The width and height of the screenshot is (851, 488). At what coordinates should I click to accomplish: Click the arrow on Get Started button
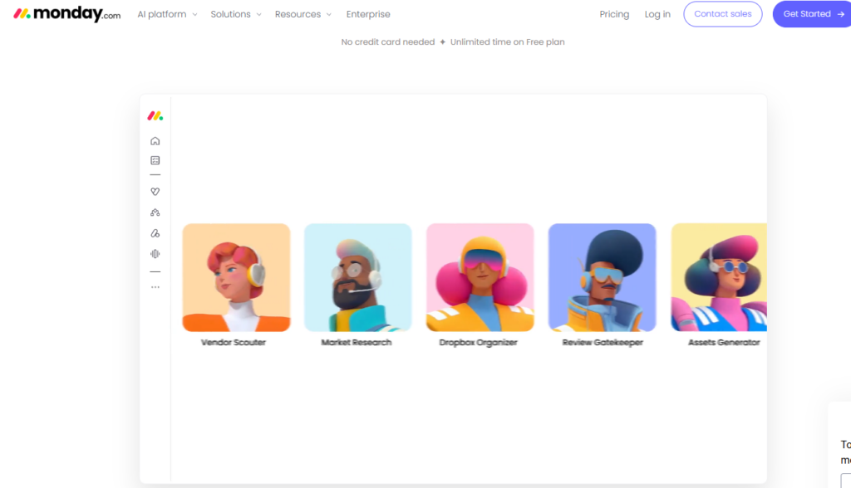[x=841, y=14]
